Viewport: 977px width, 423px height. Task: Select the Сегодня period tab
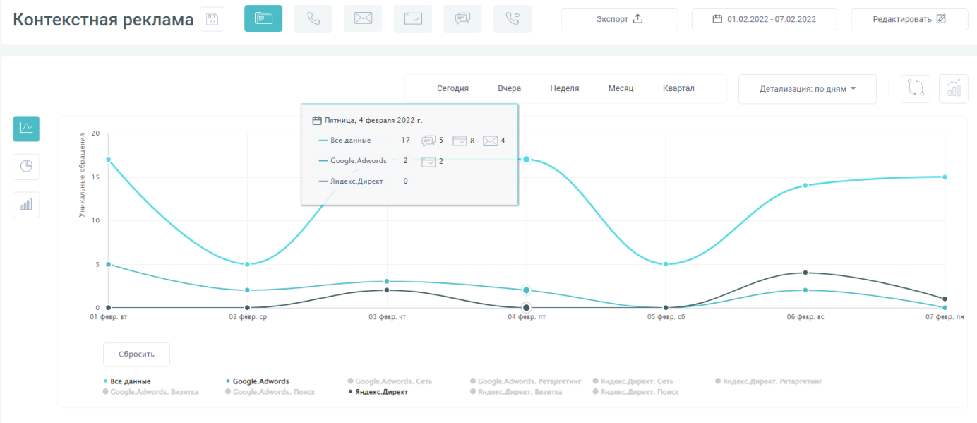[452, 88]
